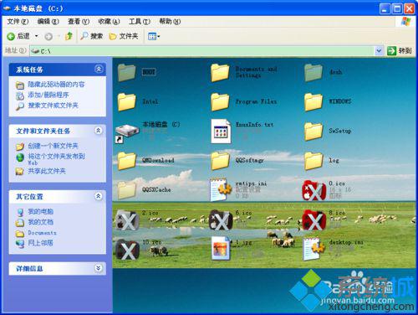418x315 pixels.
Task: Click the Forward arrow toolbar button
Action: (48, 37)
